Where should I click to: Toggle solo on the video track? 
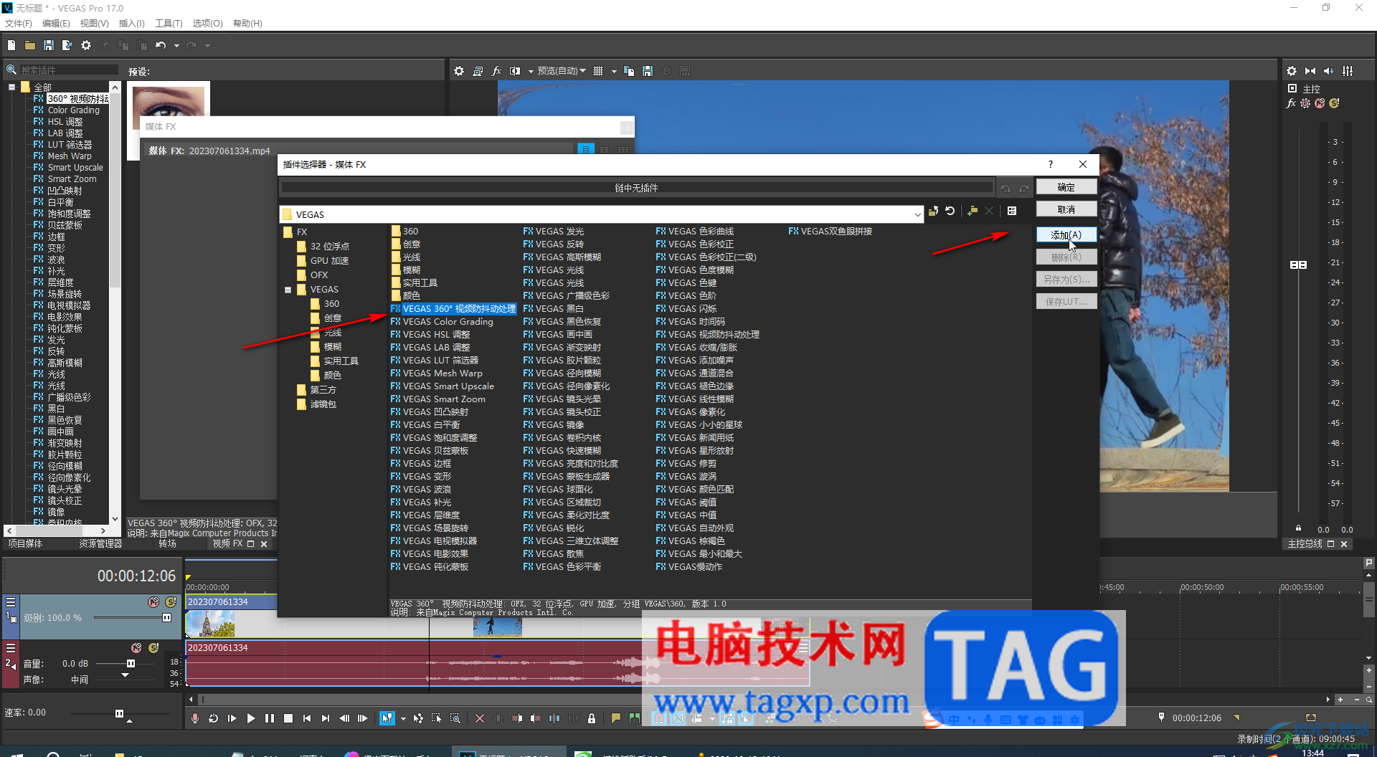tap(171, 602)
